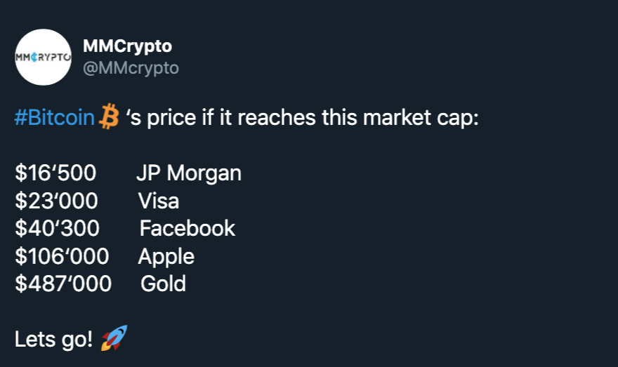
Task: Select the $40'300 price
Action: coord(57,228)
